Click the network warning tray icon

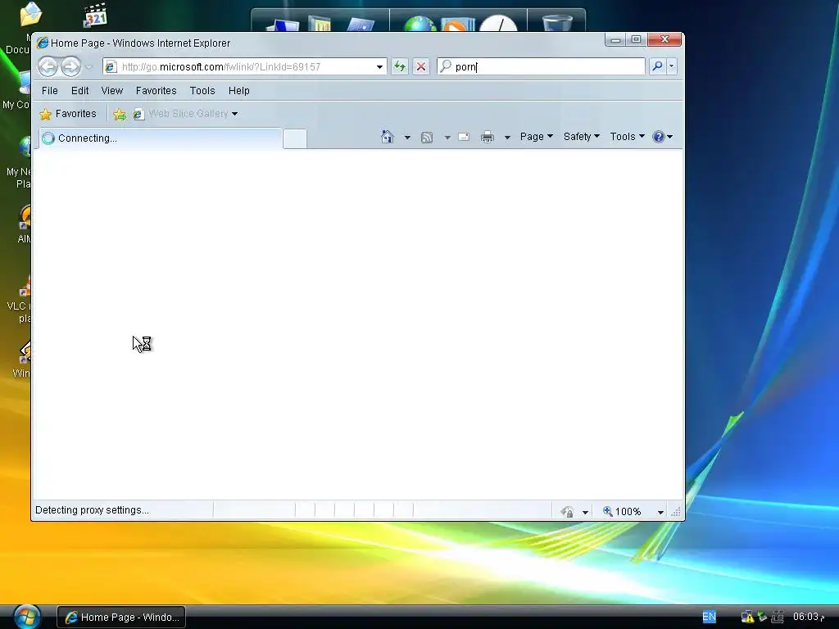(x=747, y=618)
